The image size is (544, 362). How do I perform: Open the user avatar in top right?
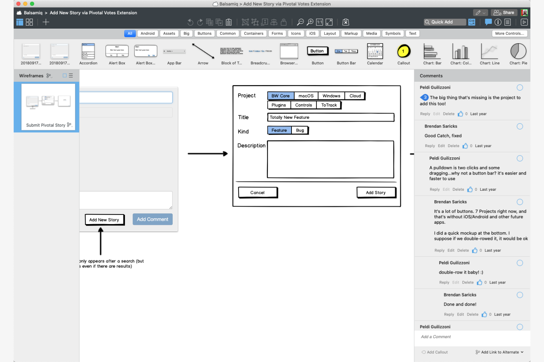[x=525, y=13]
